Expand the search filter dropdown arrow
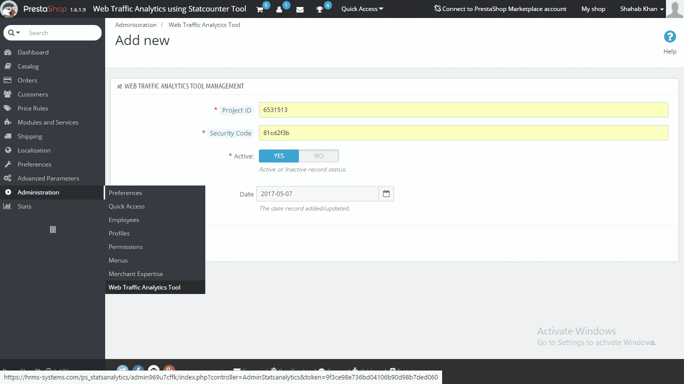 pyautogui.click(x=15, y=33)
